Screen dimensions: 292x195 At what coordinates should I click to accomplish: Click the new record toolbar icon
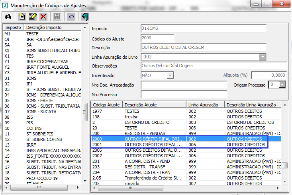(x=22, y=17)
